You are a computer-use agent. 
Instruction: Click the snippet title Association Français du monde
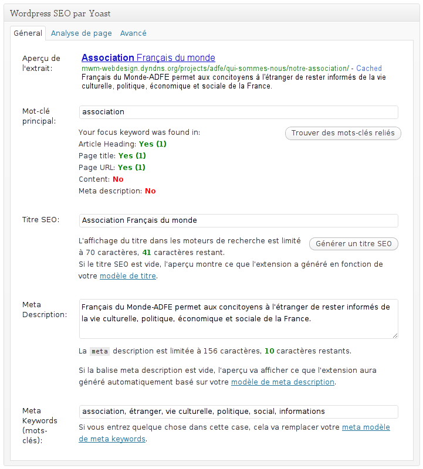point(148,57)
